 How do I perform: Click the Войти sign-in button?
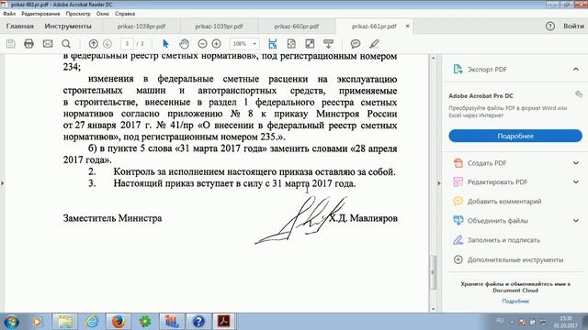point(573,27)
